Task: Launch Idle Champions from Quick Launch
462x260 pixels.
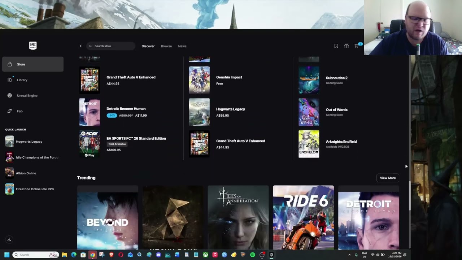Action: coord(32,157)
